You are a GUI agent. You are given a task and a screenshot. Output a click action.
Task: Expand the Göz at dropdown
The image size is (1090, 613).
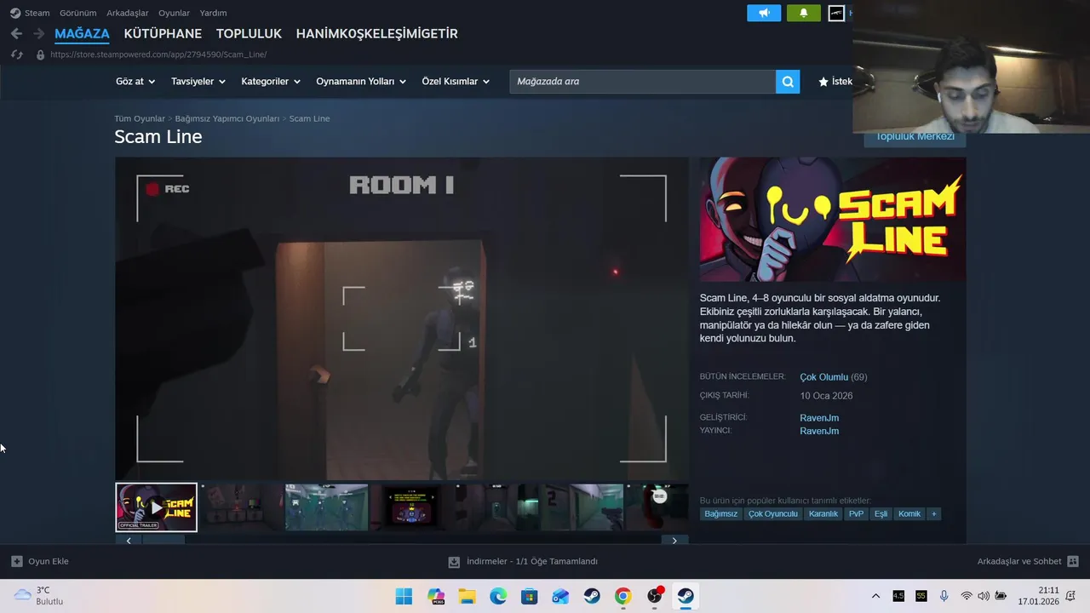tap(135, 82)
